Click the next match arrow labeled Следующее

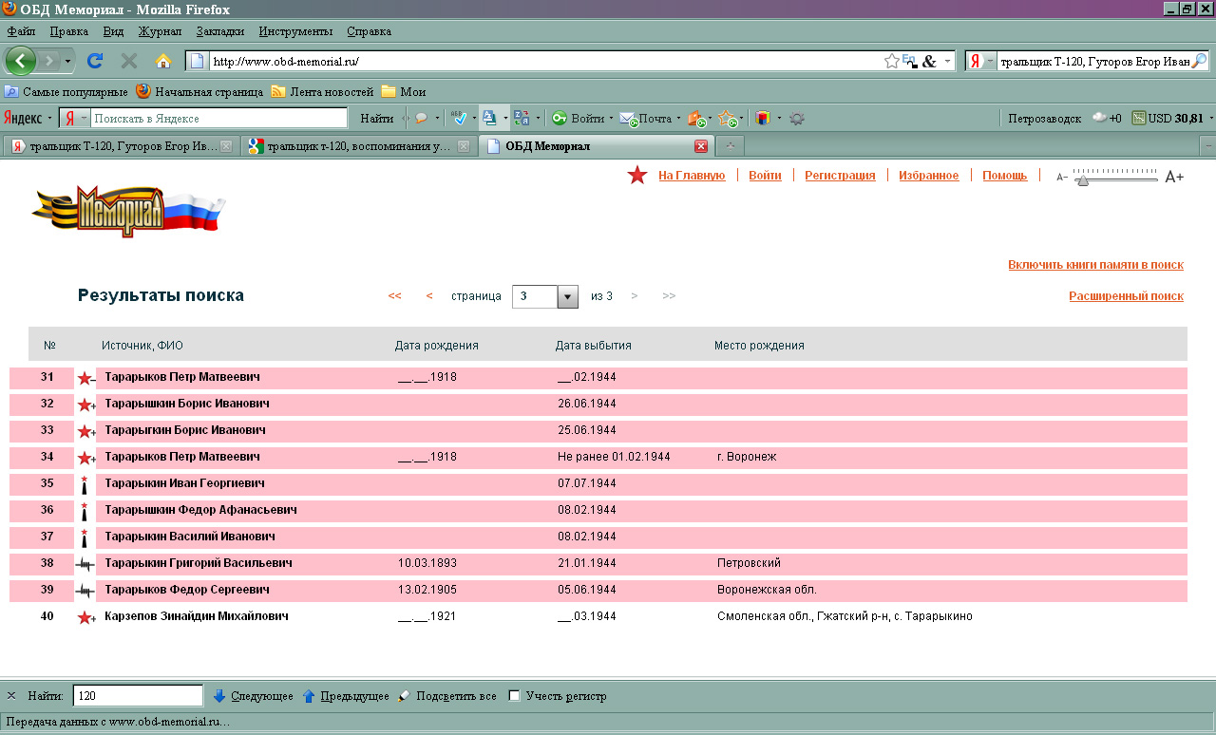click(219, 696)
